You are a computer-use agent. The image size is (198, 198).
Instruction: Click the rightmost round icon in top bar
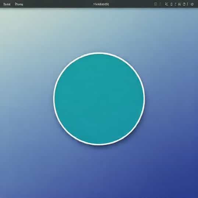click(192, 4)
